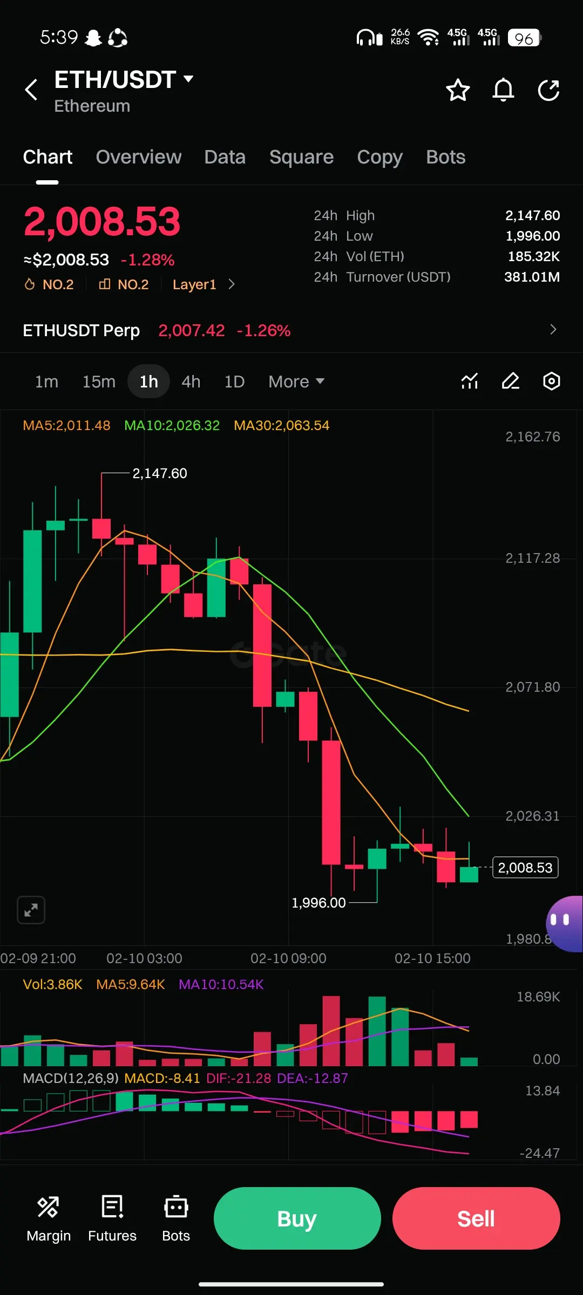Image resolution: width=583 pixels, height=1295 pixels.
Task: Tap the green Buy button
Action: [297, 1218]
